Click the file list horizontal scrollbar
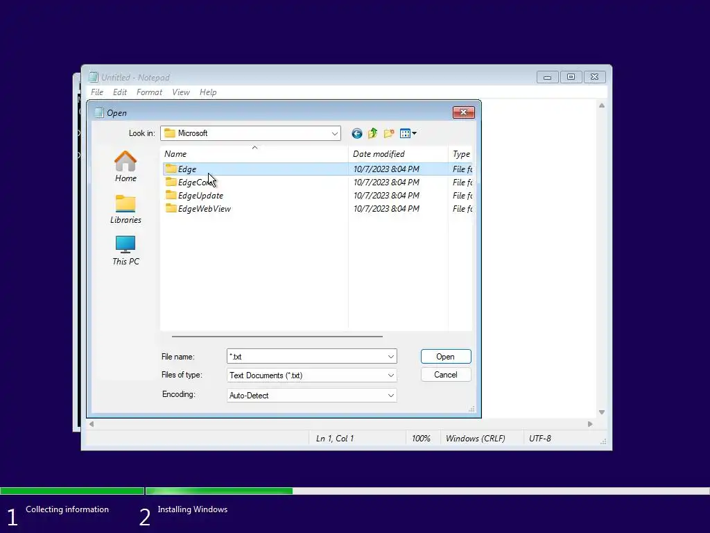This screenshot has height=533, width=710. click(277, 337)
